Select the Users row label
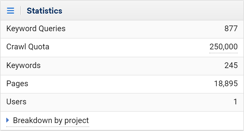This screenshot has height=131, width=244. coord(16,102)
